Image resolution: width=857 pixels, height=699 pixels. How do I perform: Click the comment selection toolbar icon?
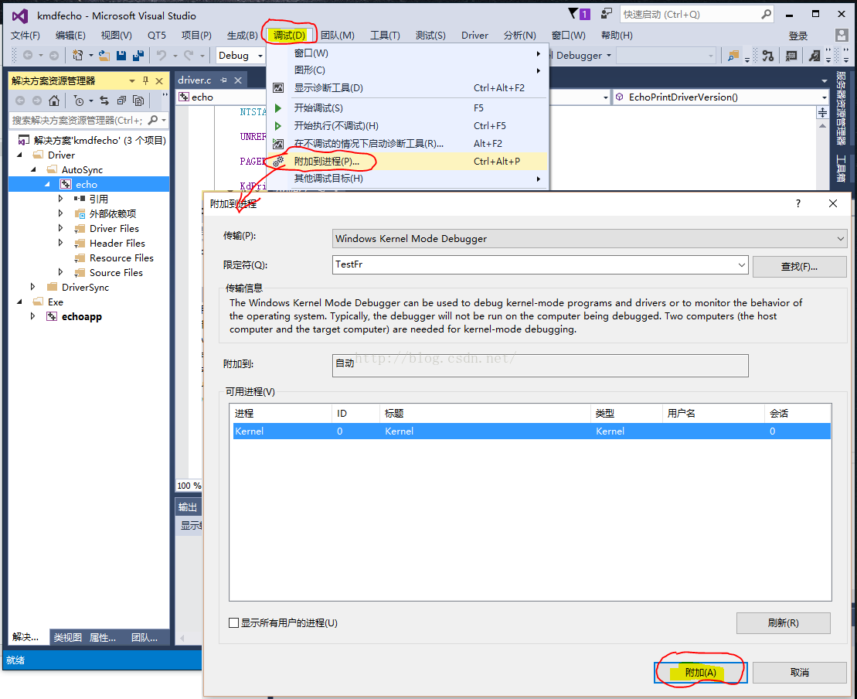coord(791,55)
